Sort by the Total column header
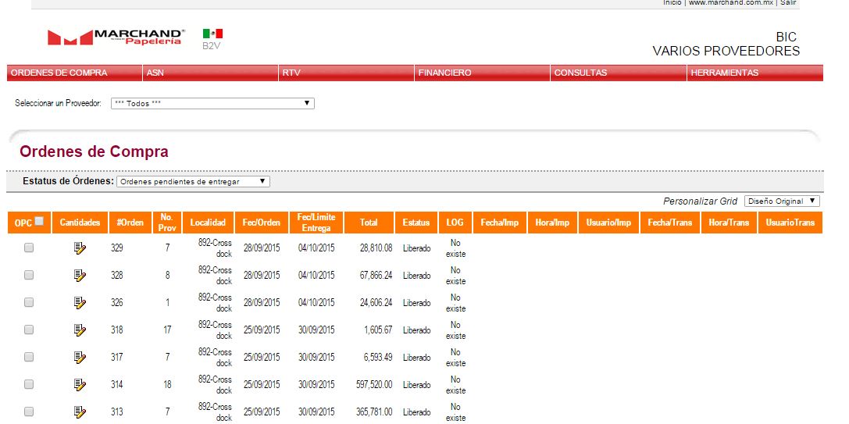This screenshot has width=849, height=424. 369,223
